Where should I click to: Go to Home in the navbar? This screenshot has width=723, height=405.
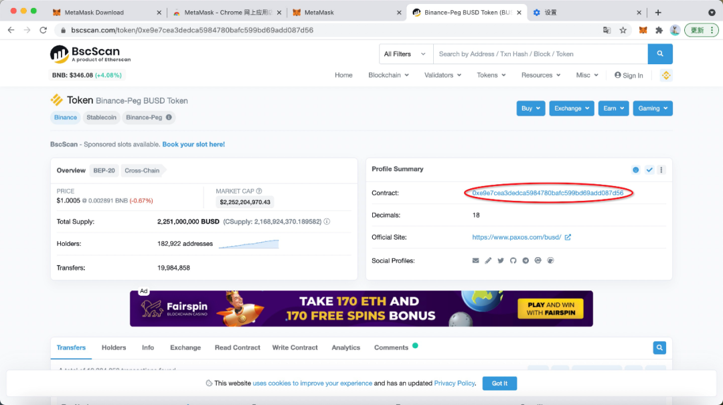tap(343, 75)
